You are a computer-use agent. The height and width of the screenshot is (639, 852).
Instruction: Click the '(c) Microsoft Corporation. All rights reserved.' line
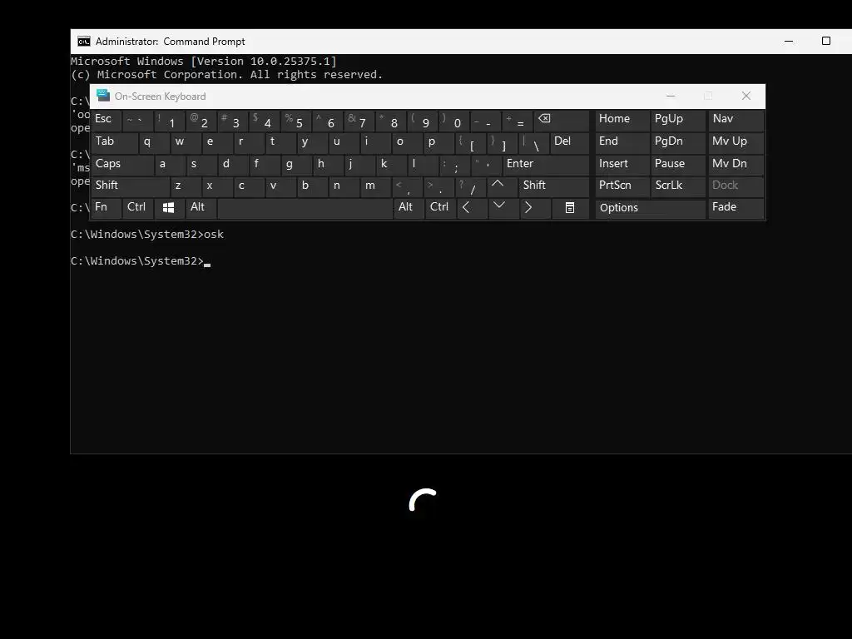click(226, 74)
